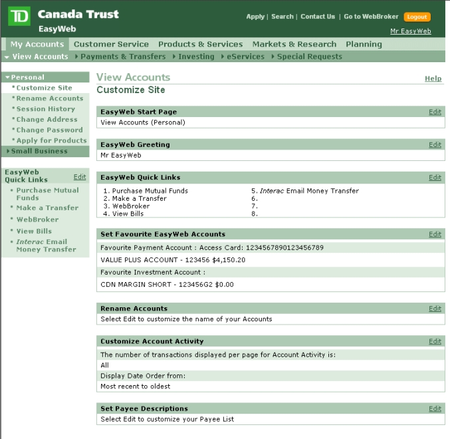Edit Customize Account Activity section

click(x=435, y=341)
